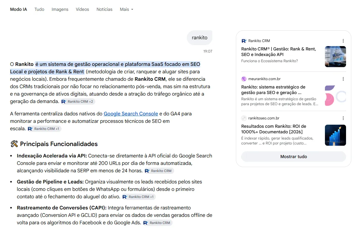Image resolution: width=360 pixels, height=228 pixels.
Task: Open source chip after 'menos de 24 horas'
Action: coord(159,171)
